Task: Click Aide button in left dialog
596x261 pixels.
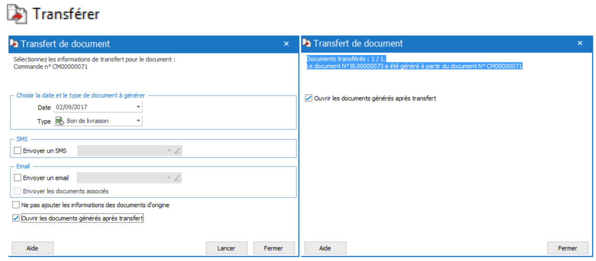Action: tap(32, 248)
